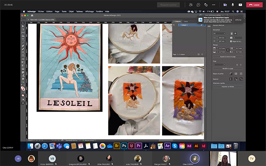The width and height of the screenshot is (266, 166).
Task: Click Victor BARROIS participant avatar
Action: 52,159
